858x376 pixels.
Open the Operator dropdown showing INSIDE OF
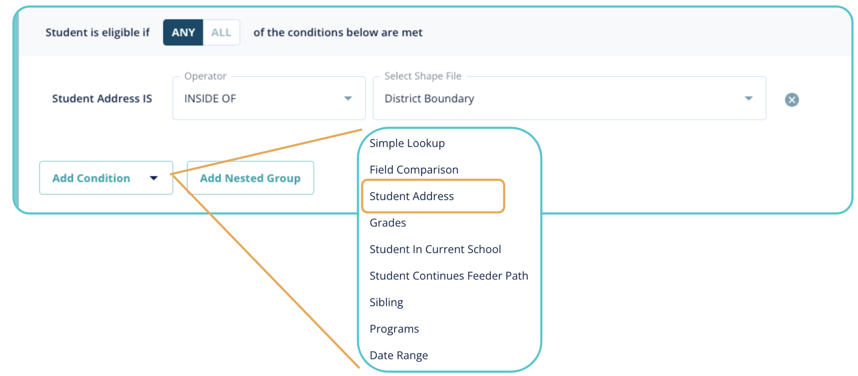tap(269, 99)
